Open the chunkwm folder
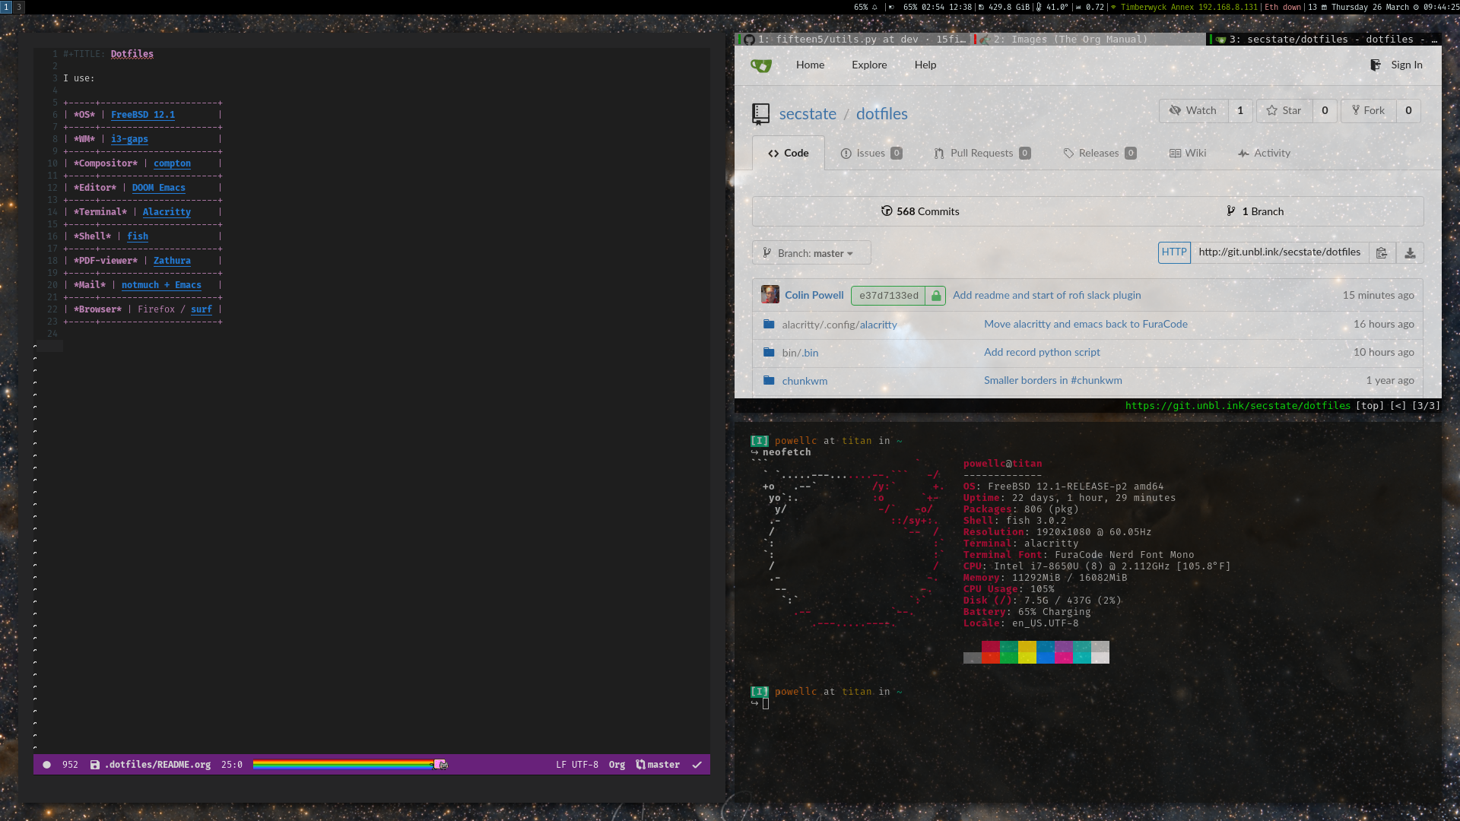 (x=805, y=381)
